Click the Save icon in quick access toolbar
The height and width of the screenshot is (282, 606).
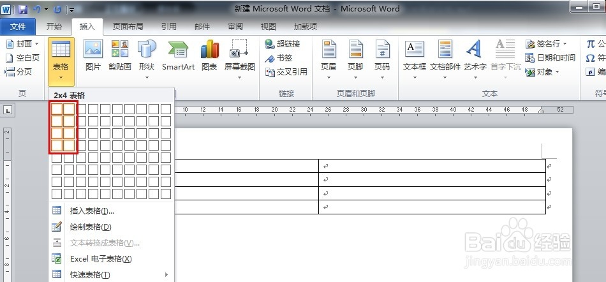tap(23, 8)
